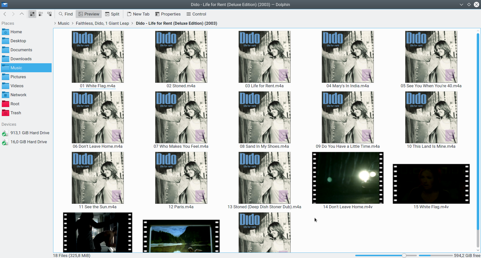
Task: Select dark doorway video thumbnail in bottom row
Action: tap(98, 232)
